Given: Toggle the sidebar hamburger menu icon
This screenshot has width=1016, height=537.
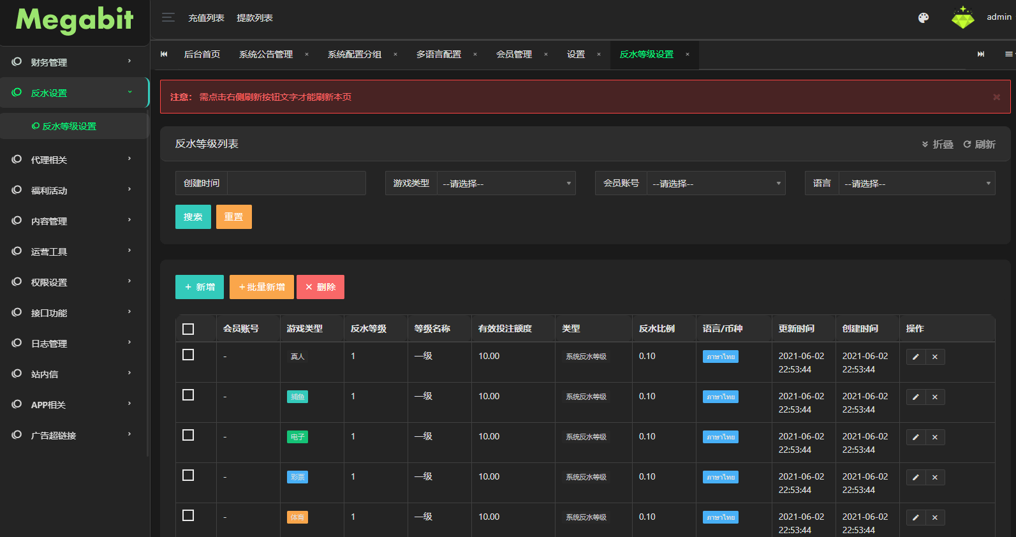Looking at the screenshot, I should pyautogui.click(x=168, y=18).
